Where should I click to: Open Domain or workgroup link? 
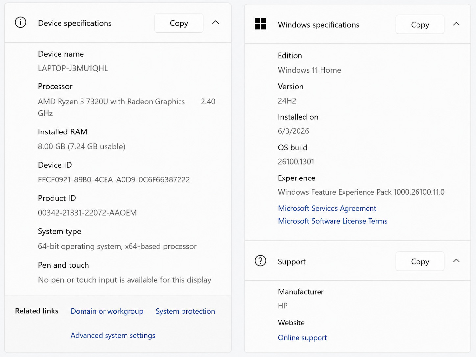coord(107,311)
